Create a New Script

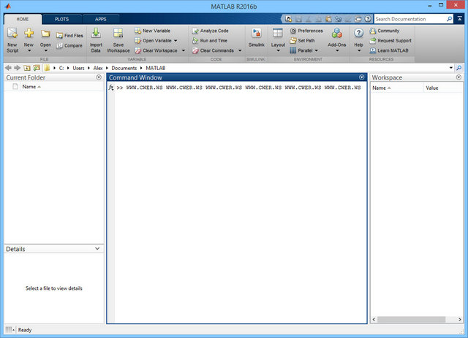(12, 38)
